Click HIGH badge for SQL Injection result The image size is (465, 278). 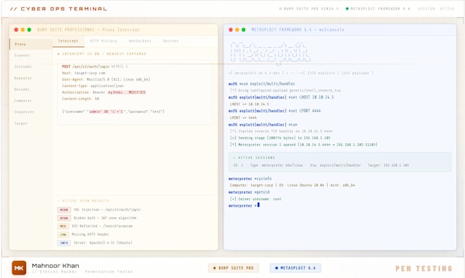[x=64, y=210]
